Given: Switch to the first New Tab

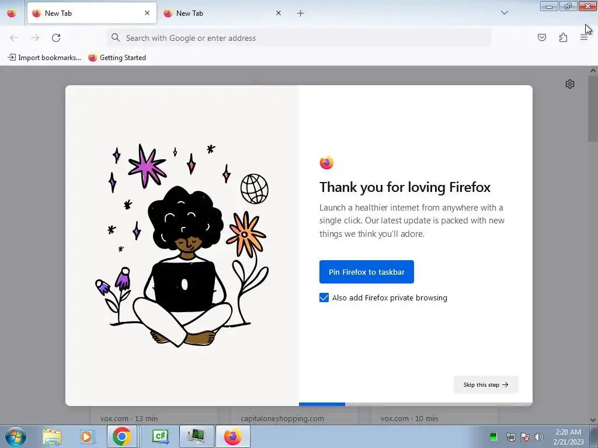Looking at the screenshot, I should coord(92,13).
